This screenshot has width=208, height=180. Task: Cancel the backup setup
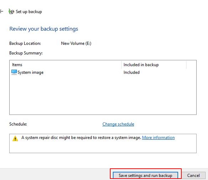(x=193, y=175)
